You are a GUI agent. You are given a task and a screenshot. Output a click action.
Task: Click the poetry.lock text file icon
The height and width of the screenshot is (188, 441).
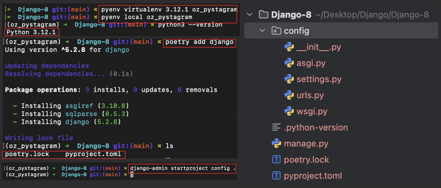[x=276, y=159]
